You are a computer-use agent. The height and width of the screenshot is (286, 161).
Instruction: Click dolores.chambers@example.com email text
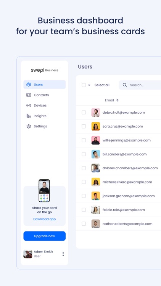(130, 168)
